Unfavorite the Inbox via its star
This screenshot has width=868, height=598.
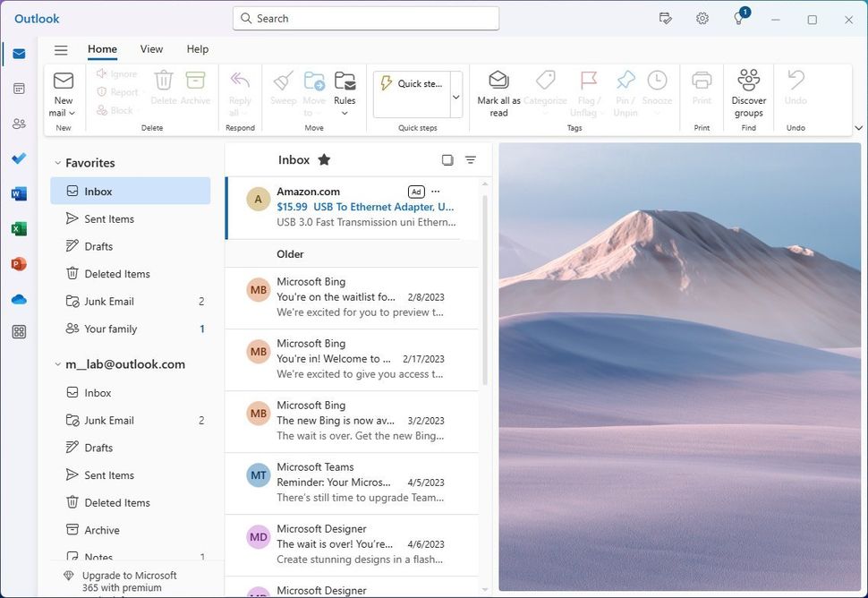322,159
